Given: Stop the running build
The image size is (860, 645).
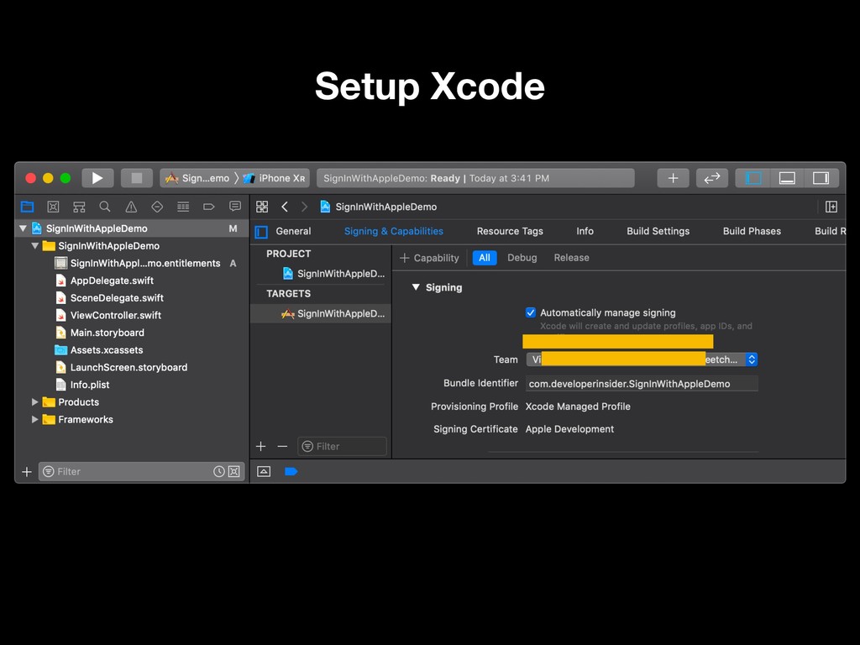Looking at the screenshot, I should [137, 178].
